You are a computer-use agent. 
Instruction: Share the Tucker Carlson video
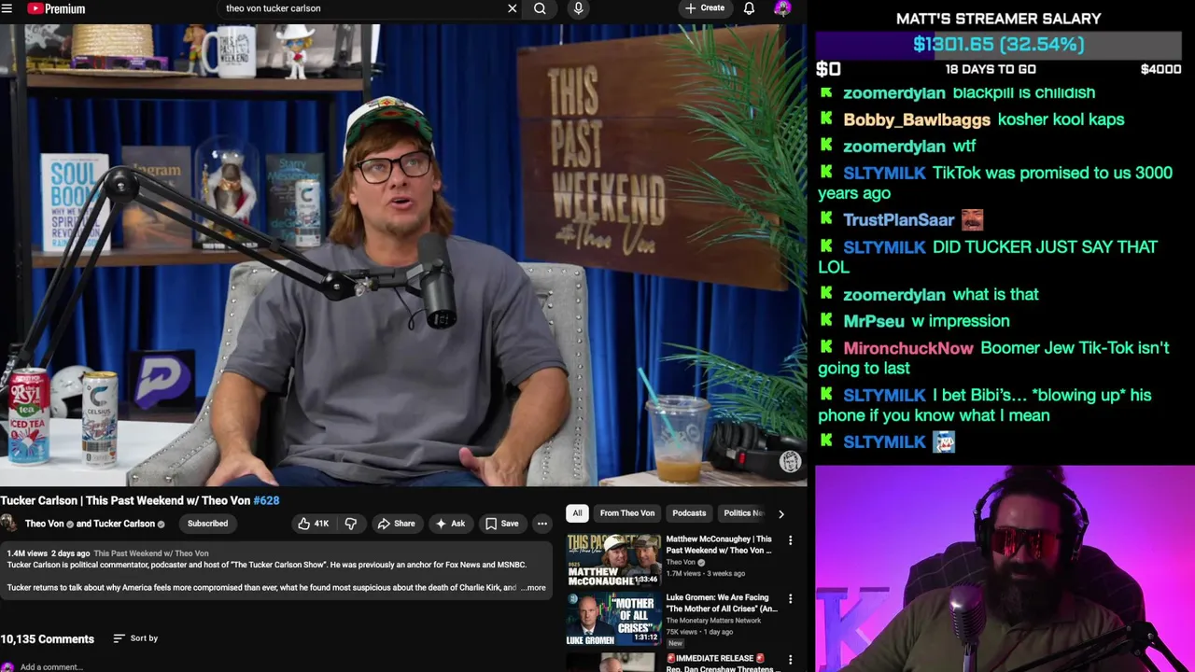click(x=396, y=524)
